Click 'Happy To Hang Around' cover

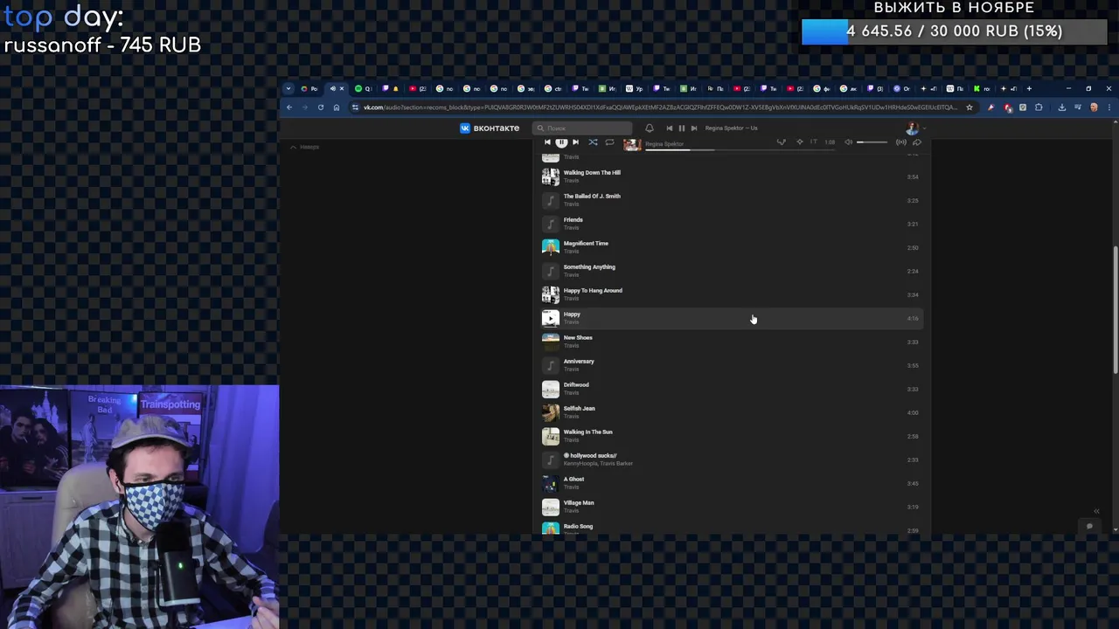pyautogui.click(x=551, y=294)
